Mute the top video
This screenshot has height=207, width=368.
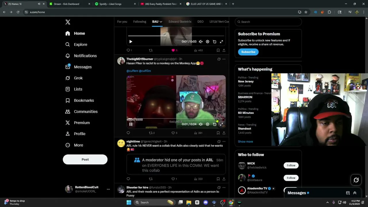click(201, 42)
